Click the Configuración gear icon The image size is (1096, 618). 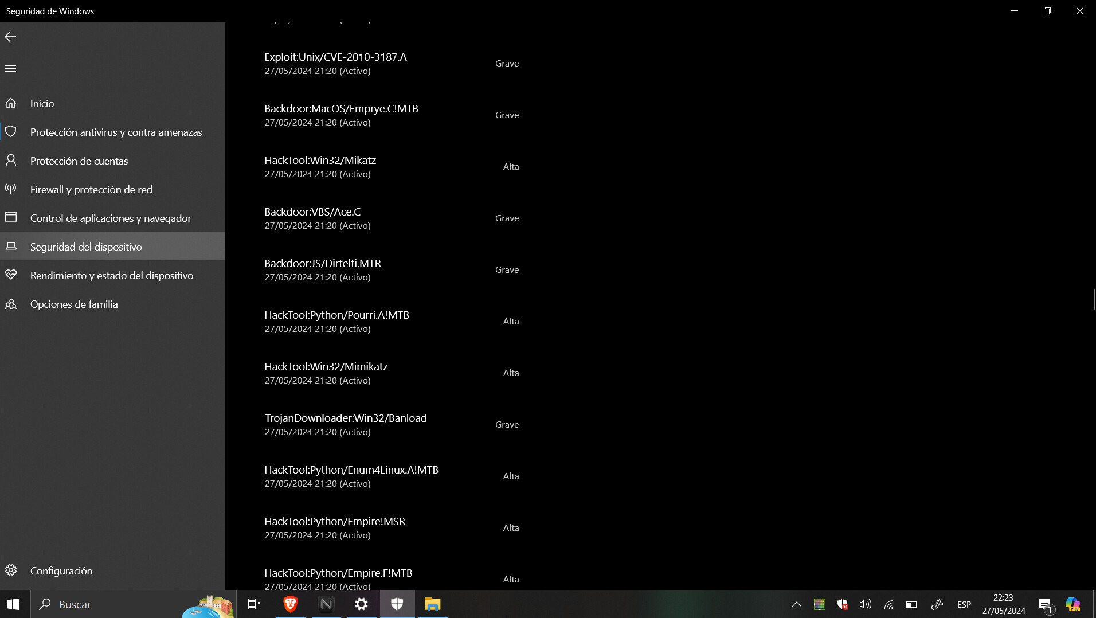click(11, 570)
